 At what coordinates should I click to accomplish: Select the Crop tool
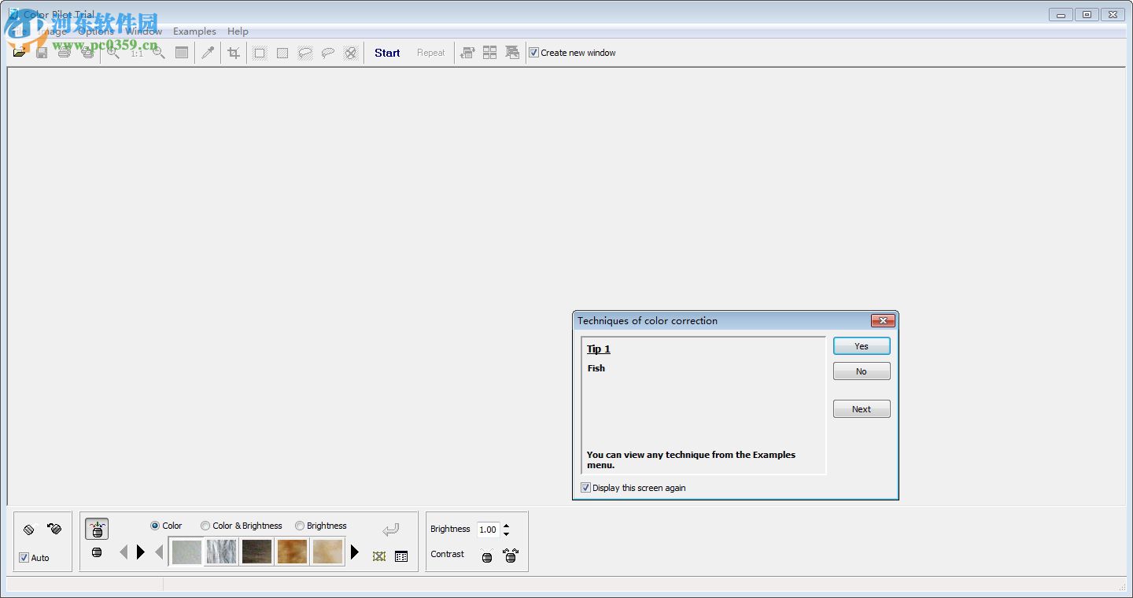234,53
